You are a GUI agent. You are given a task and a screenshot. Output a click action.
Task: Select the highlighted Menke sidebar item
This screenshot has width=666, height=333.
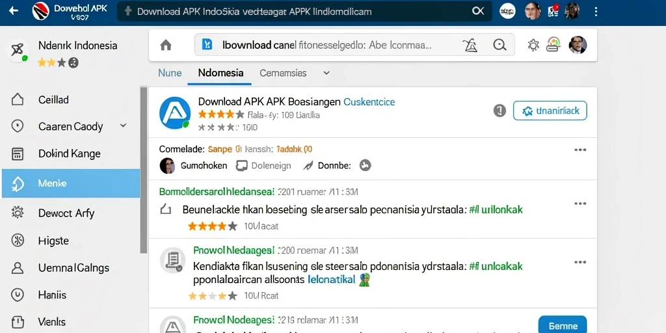71,183
